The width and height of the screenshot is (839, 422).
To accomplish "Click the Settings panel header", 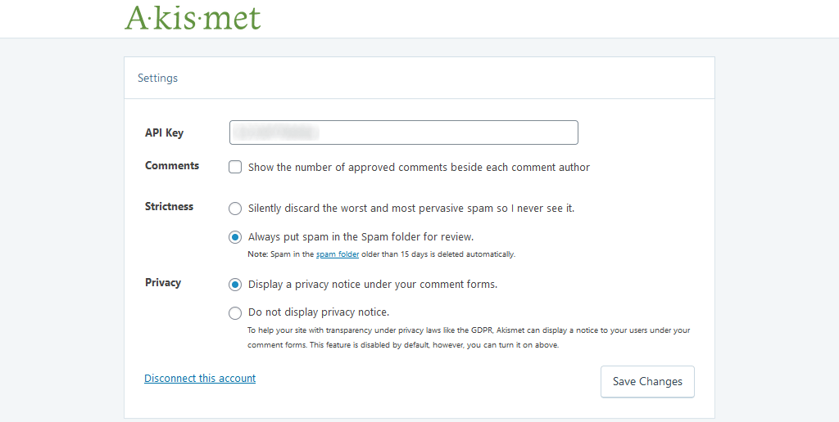I will pyautogui.click(x=157, y=79).
